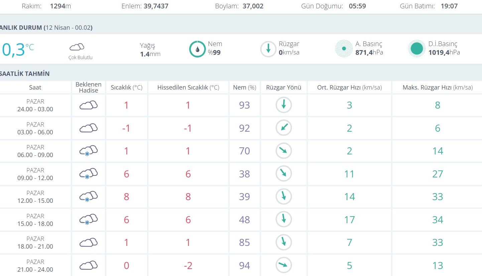This screenshot has height=276, width=482.
Task: Click the wind direction arrow for 21.00 - 24.00
Action: pyautogui.click(x=284, y=265)
